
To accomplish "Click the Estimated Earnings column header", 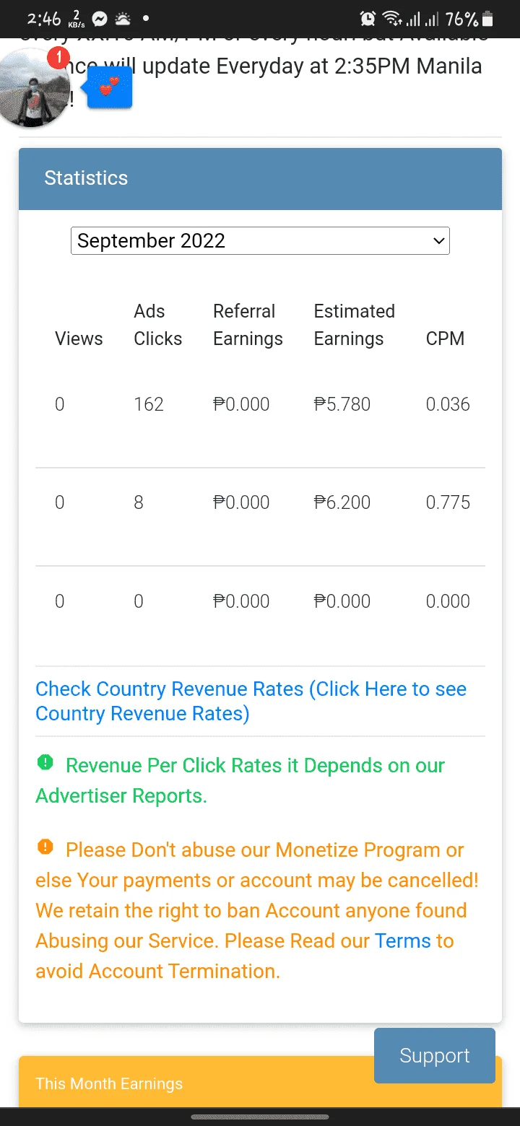I will [x=355, y=325].
